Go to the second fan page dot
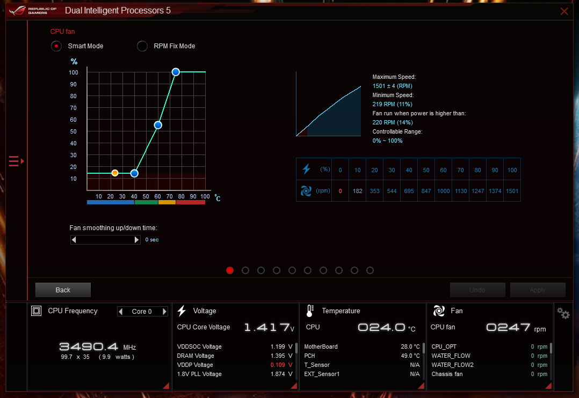Image resolution: width=579 pixels, height=398 pixels. point(245,270)
